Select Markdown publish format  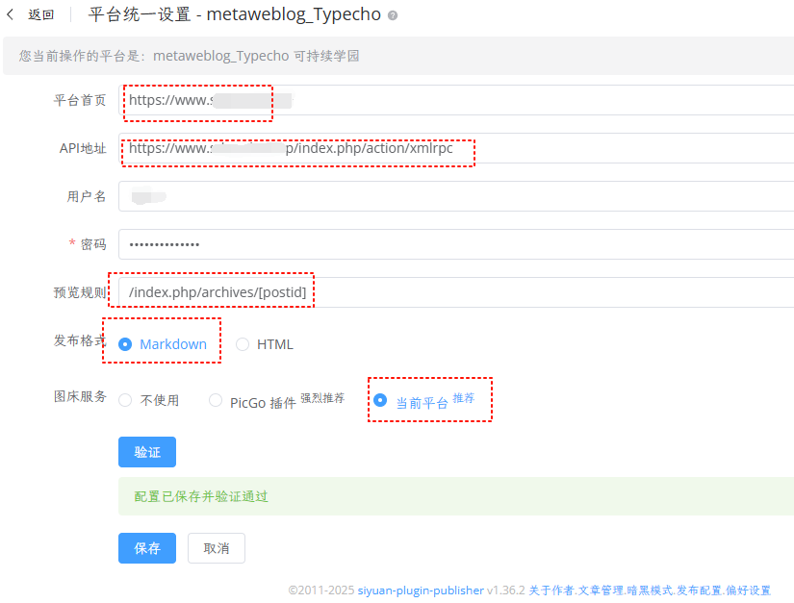(x=125, y=344)
